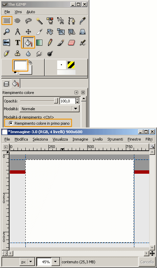Select the Ink pen tool
This screenshot has width=157, height=268.
click(6, 53)
